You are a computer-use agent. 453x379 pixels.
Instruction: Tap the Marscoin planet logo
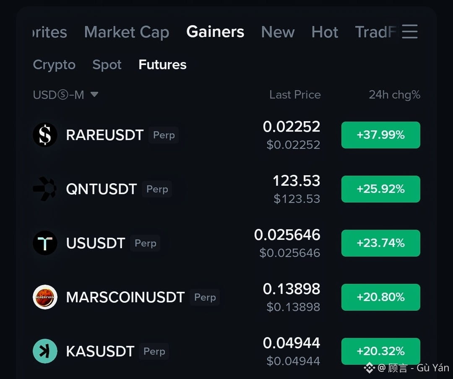coord(45,297)
